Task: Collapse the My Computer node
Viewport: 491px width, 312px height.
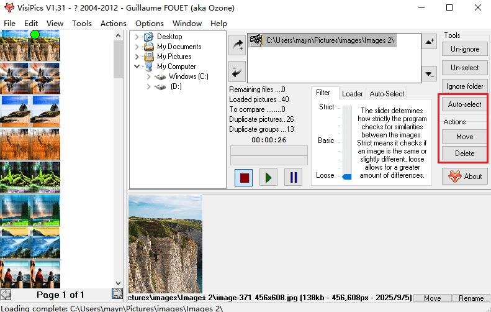Action: 137,67
